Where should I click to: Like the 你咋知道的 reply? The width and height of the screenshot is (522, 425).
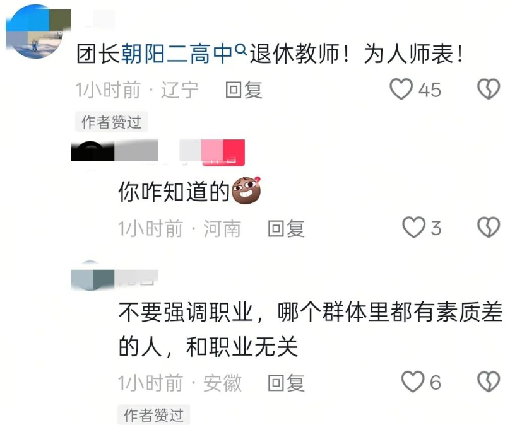tap(414, 228)
